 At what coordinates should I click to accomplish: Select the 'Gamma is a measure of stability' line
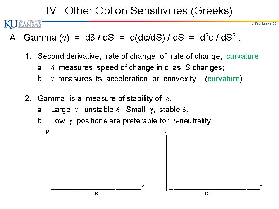pyautogui.click(x=100, y=98)
